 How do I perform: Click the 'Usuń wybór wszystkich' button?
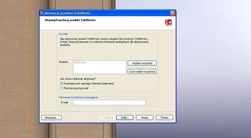142,71
